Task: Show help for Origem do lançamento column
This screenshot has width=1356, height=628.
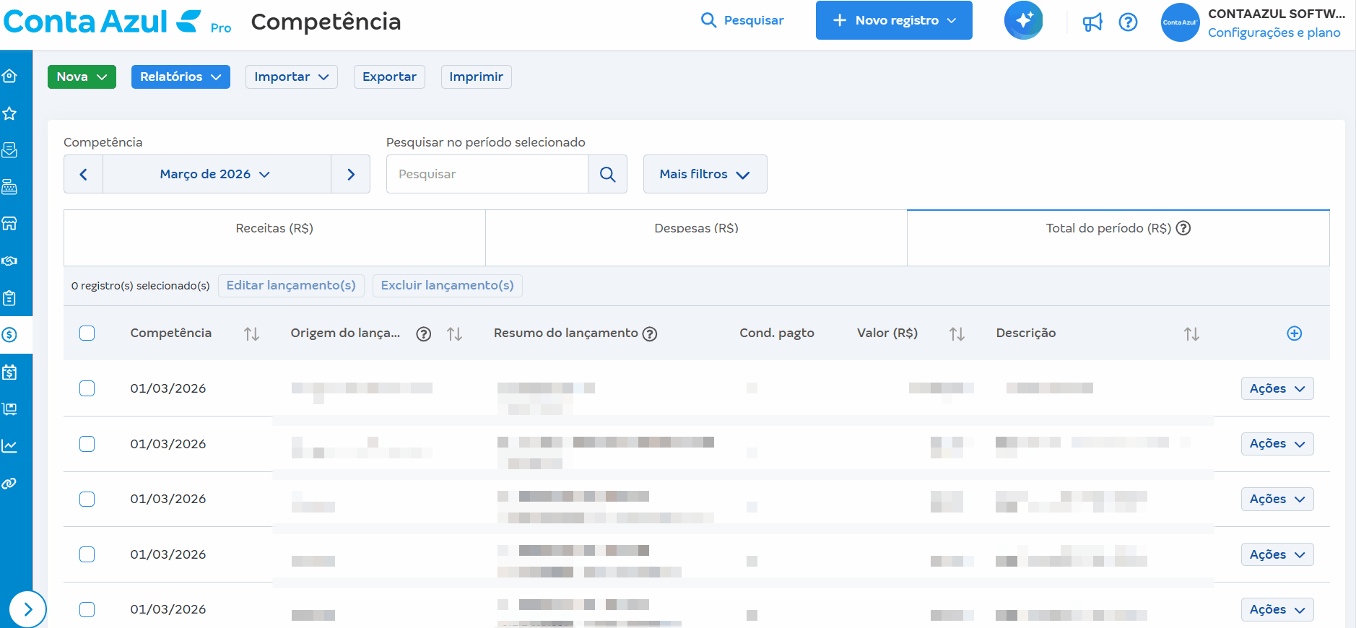Action: click(x=424, y=333)
